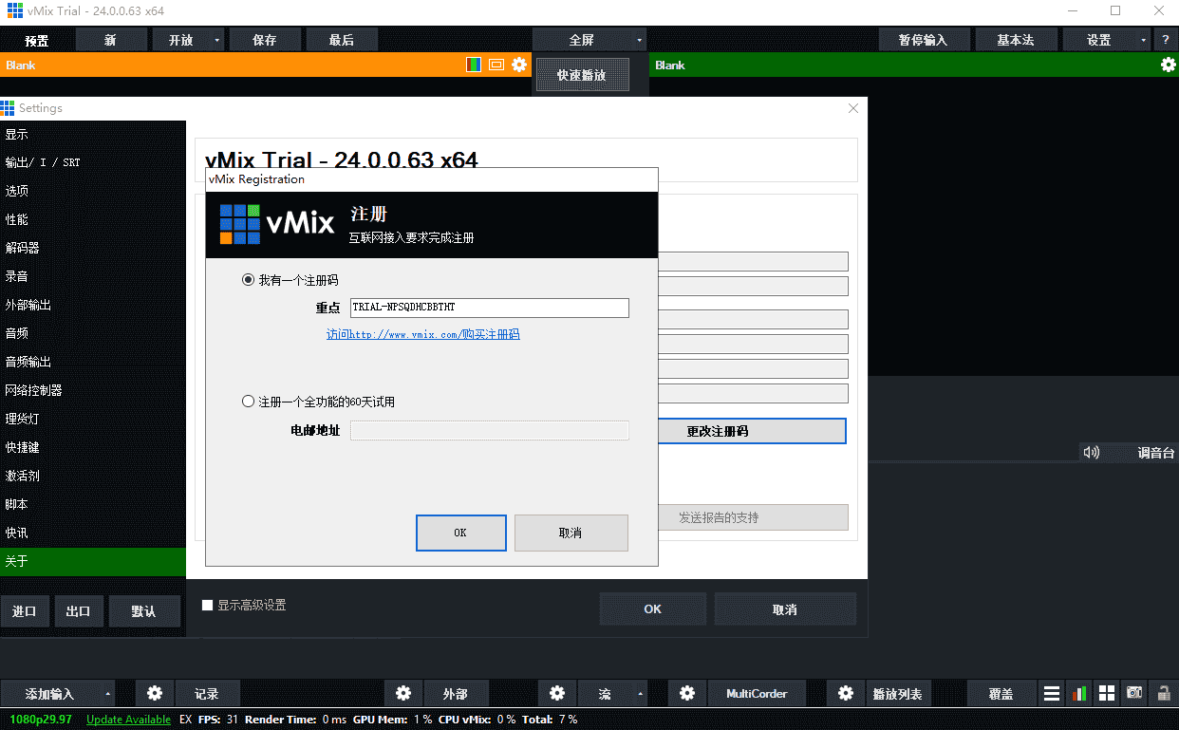
Task: Click OK in the vMix Registration dialog
Action: [460, 533]
